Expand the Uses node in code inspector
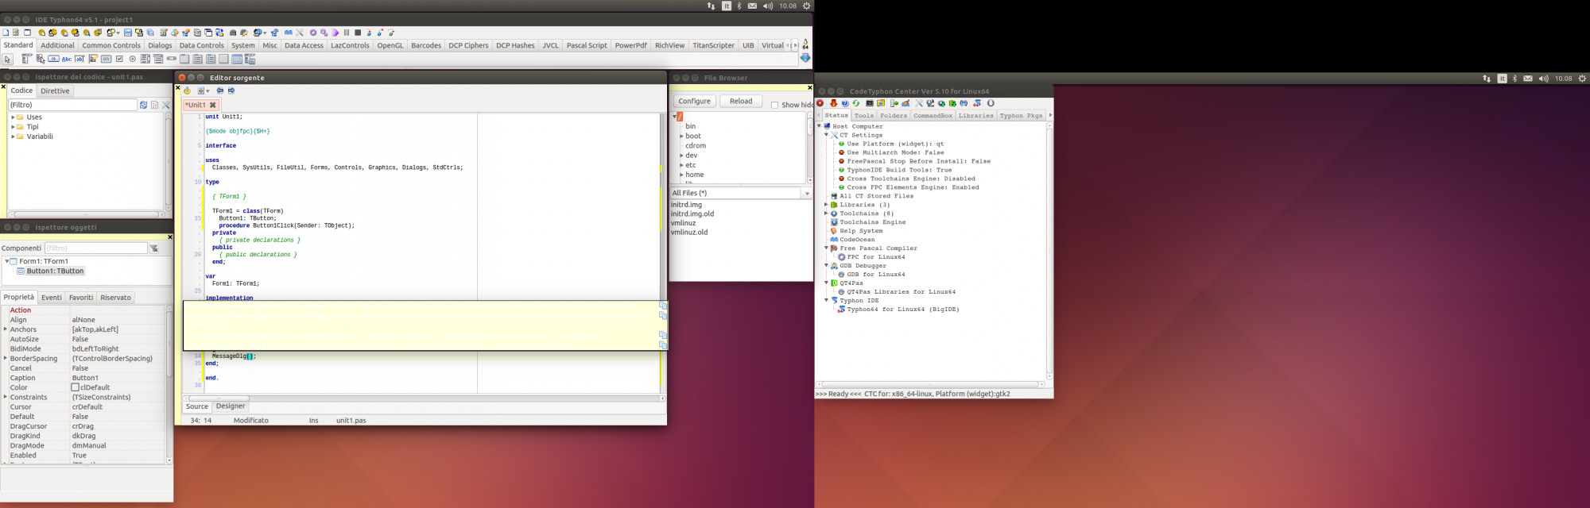This screenshot has width=1590, height=508. [x=13, y=117]
